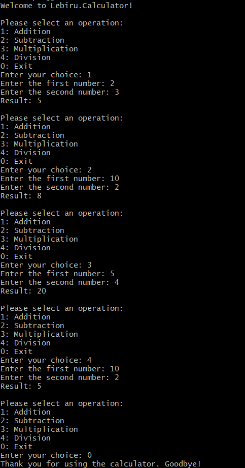The width and height of the screenshot is (245, 468).
Task: Click the 'Welcome to Lebiru.Calculator!' line
Action: pos(66,6)
